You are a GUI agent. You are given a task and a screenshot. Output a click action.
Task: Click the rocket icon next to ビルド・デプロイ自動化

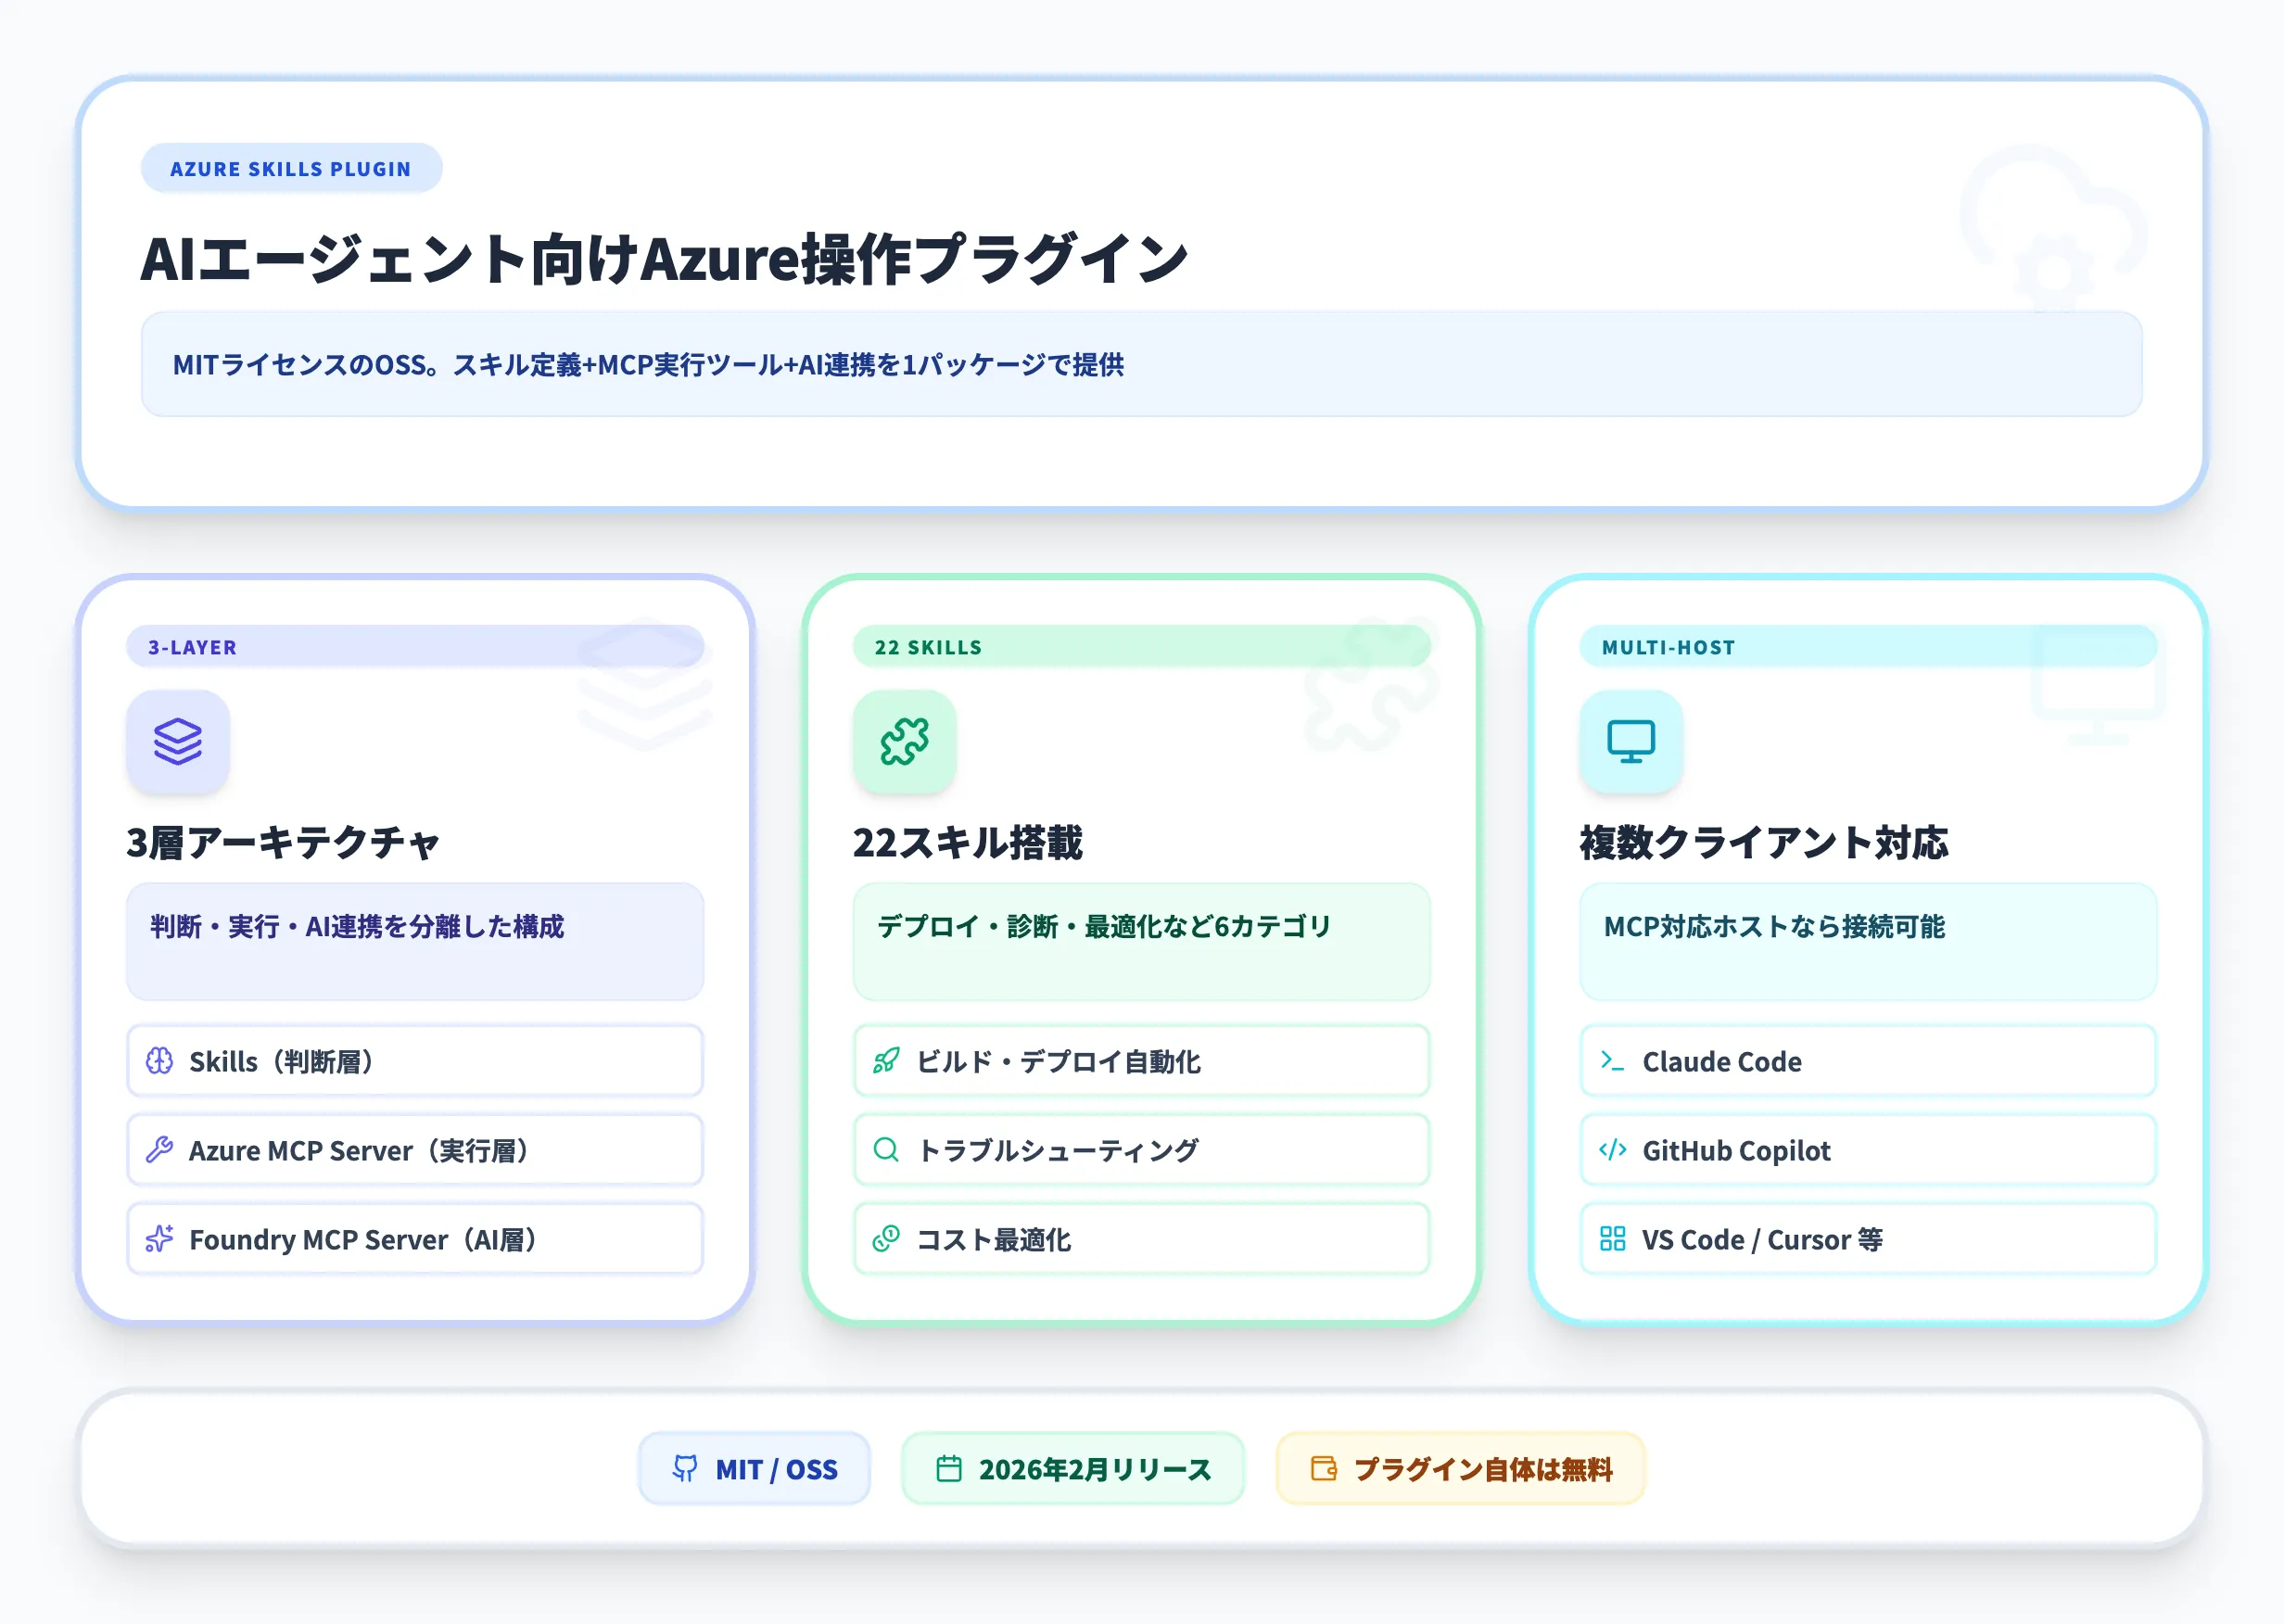point(886,1061)
